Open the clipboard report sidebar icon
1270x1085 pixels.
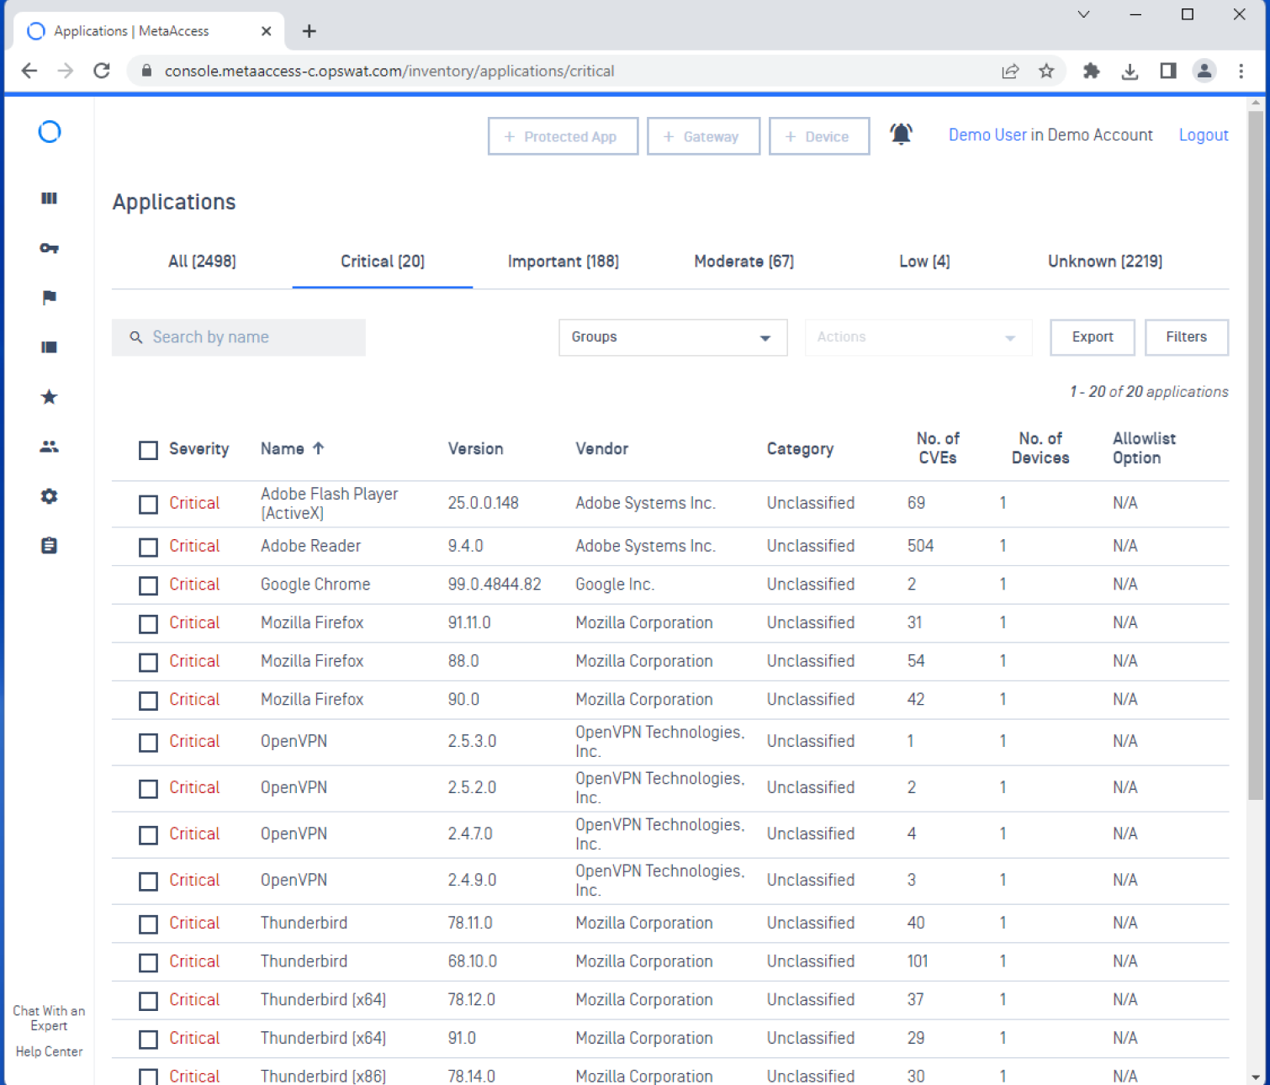tap(50, 546)
